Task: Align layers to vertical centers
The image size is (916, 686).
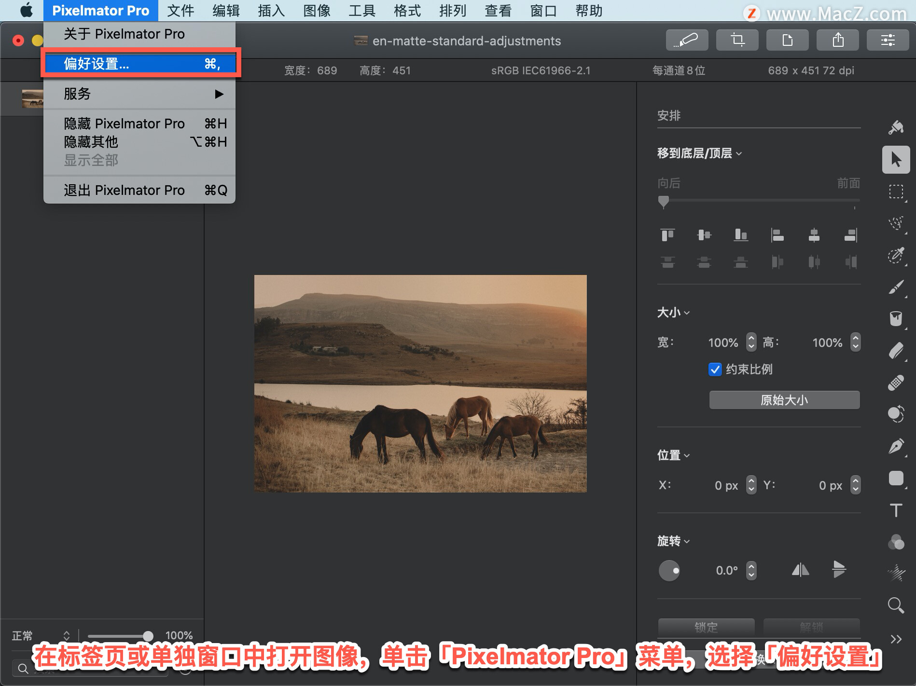Action: 704,235
